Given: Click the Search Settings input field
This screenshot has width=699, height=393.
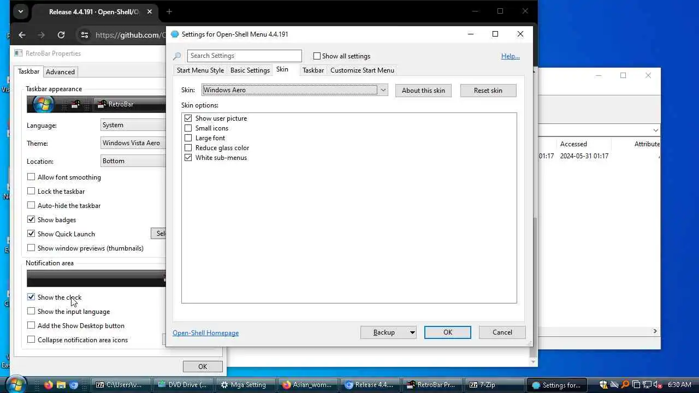Looking at the screenshot, I should (x=244, y=56).
